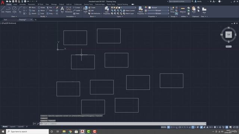Image resolution: width=239 pixels, height=134 pixels.
Task: Choose the Copy tool
Action: [x=32, y=10]
